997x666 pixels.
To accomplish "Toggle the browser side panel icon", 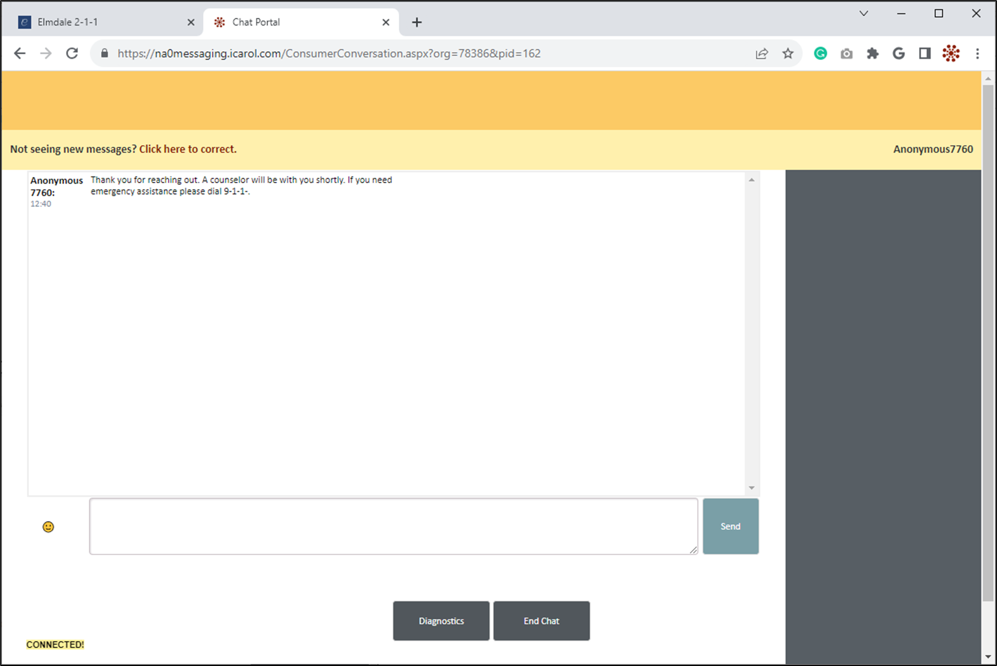I will coord(924,53).
